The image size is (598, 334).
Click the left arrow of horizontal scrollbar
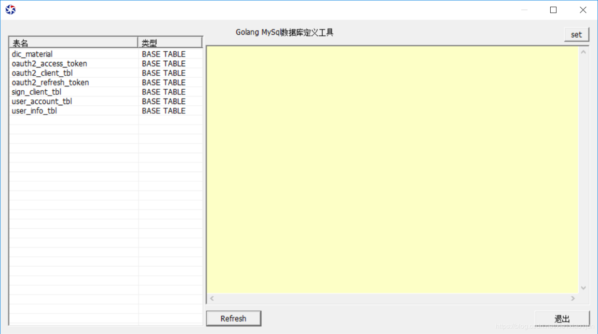[x=212, y=298]
